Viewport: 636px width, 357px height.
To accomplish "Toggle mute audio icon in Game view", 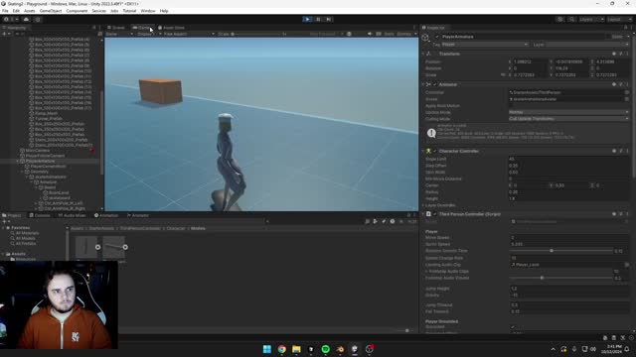I will (370, 34).
